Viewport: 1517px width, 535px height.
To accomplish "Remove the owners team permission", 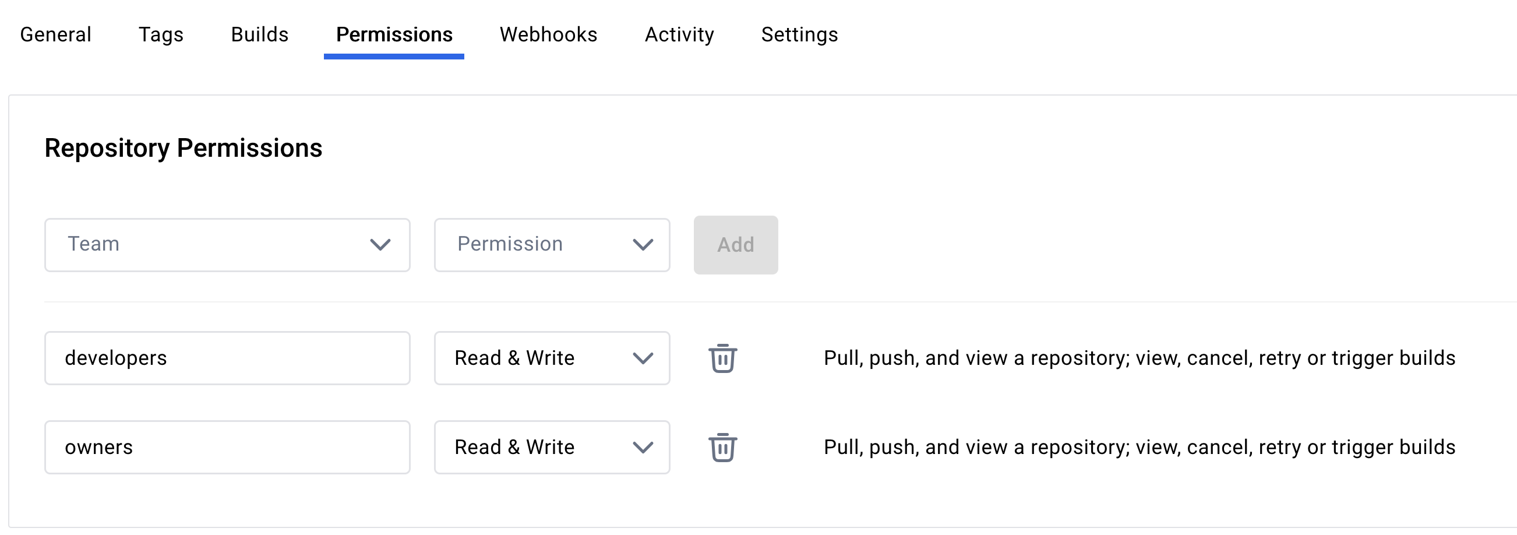I will coord(722,447).
